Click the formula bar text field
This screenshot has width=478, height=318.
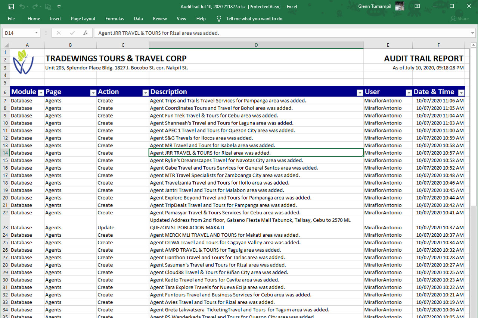point(282,33)
